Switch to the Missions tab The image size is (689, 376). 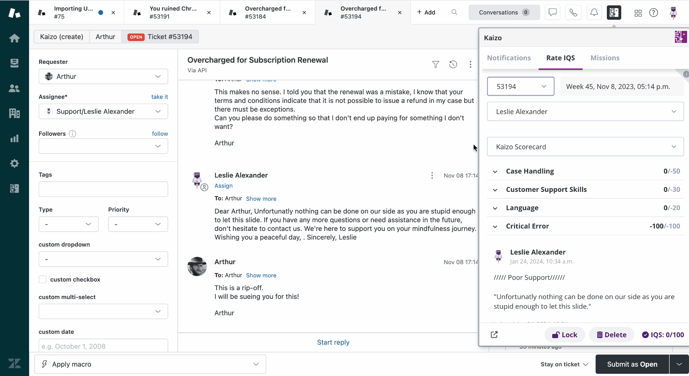pyautogui.click(x=605, y=58)
